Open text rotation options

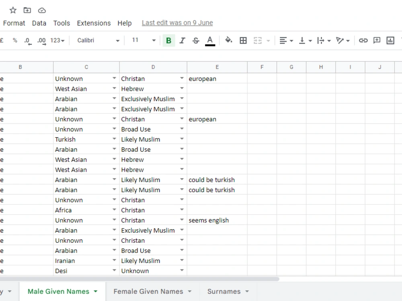(343, 41)
